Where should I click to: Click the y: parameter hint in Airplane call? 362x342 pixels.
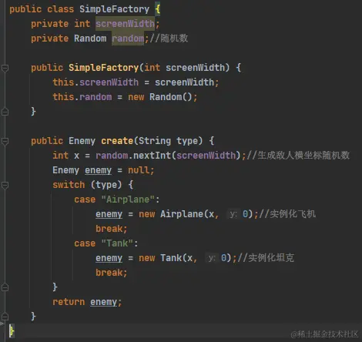click(x=233, y=214)
